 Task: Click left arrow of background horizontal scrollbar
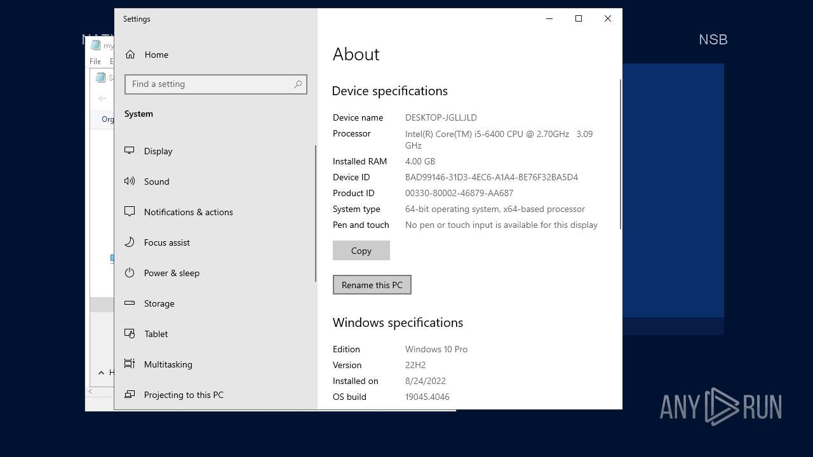tap(90, 391)
